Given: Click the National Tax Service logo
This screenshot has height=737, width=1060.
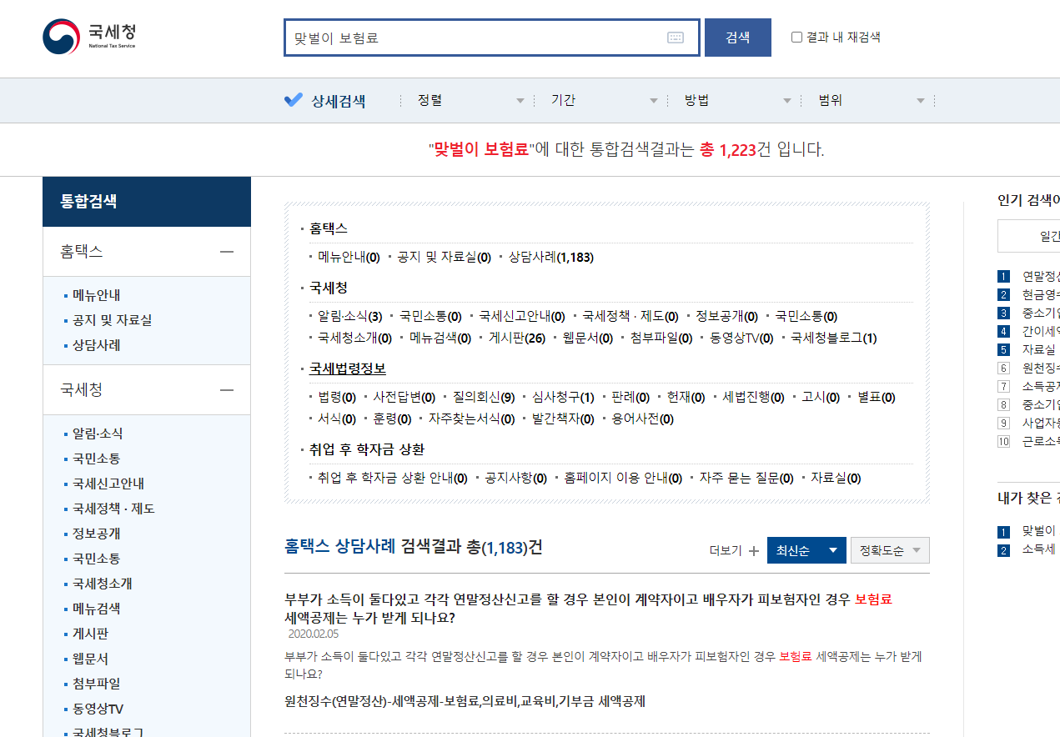Looking at the screenshot, I should pos(88,37).
